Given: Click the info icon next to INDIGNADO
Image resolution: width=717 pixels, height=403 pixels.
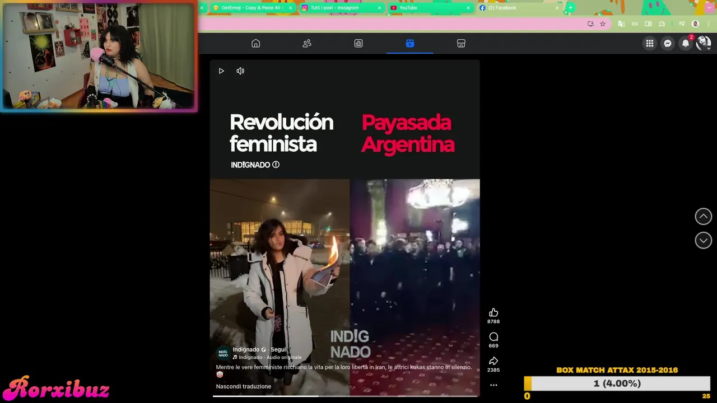Looking at the screenshot, I should tap(276, 165).
